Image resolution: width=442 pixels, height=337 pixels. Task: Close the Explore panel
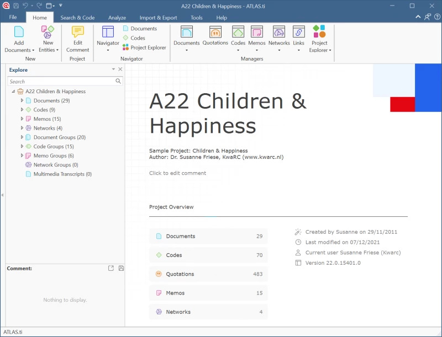(x=120, y=69)
